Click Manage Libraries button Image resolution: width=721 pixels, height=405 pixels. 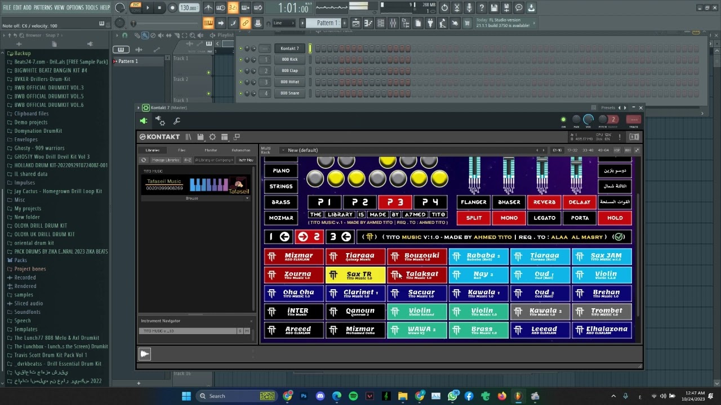pos(164,160)
